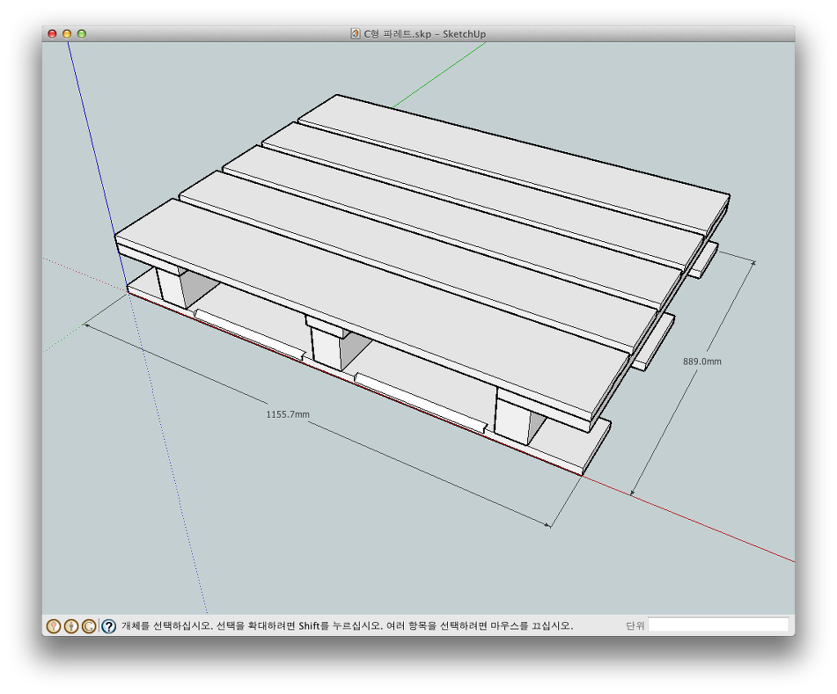Click the document icon in title bar
This screenshot has height=694, width=837.
pyautogui.click(x=355, y=34)
